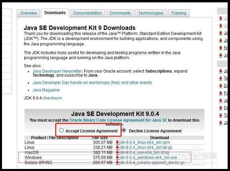Go to the Community tab
The image size is (230, 171).
click(x=120, y=13)
